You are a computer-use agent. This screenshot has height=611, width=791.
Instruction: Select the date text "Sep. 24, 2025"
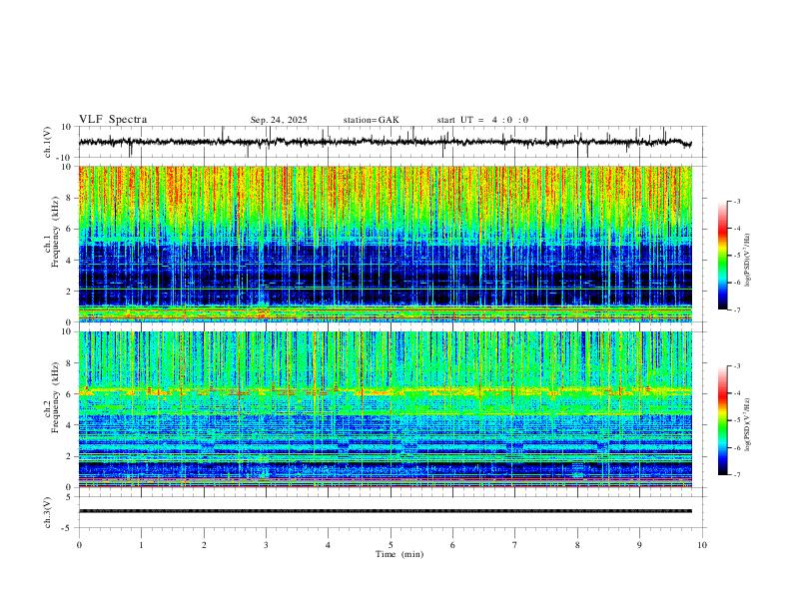point(279,120)
